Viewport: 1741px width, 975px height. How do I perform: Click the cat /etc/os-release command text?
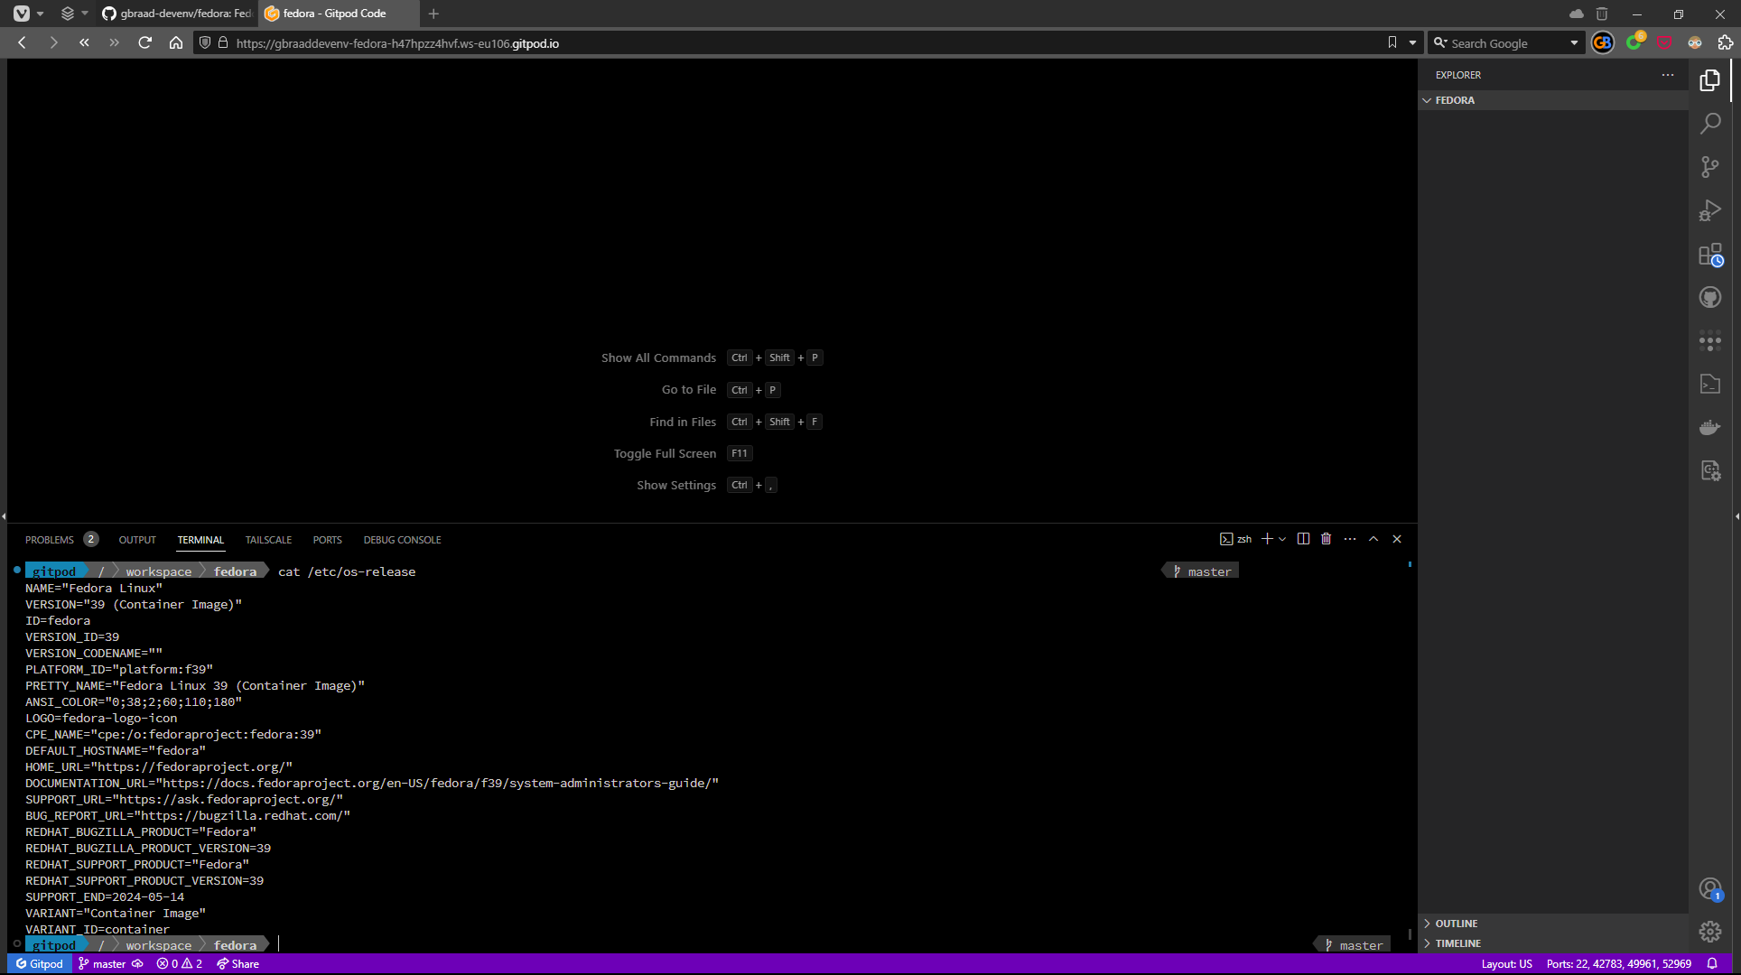coord(347,571)
